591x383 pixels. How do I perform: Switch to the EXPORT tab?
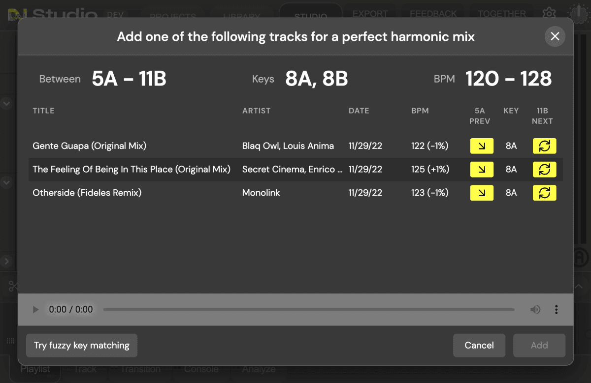click(369, 13)
